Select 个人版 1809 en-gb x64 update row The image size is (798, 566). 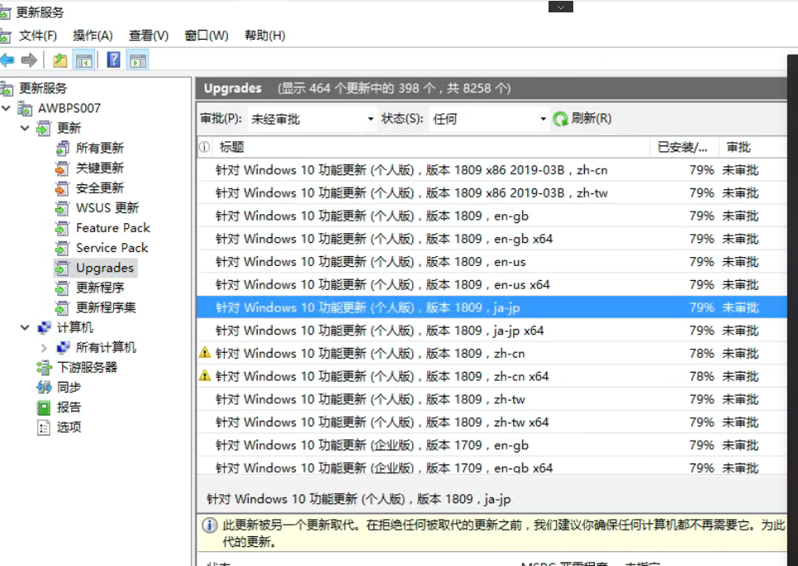click(x=492, y=239)
